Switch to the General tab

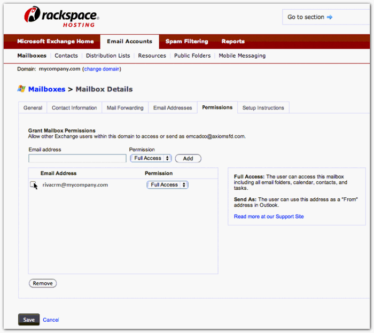pos(33,107)
